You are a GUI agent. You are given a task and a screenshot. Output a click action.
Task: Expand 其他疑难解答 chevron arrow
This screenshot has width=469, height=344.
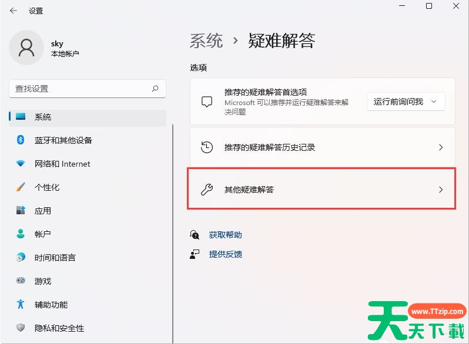coord(441,190)
